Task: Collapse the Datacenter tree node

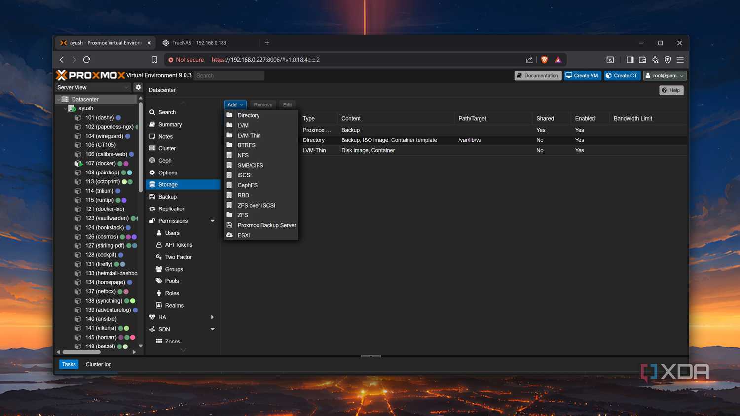Action: pos(59,99)
